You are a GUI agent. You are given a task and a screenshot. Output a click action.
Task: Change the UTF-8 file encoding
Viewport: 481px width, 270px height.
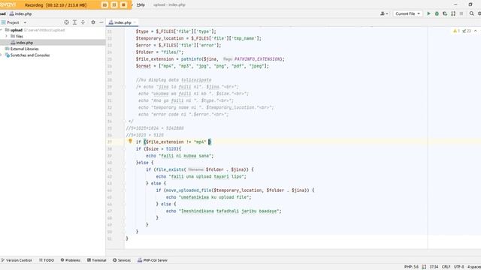click(x=459, y=267)
